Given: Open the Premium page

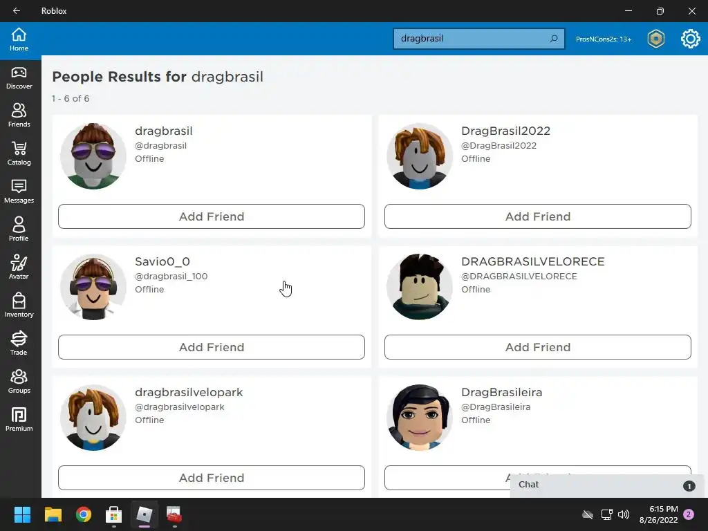Looking at the screenshot, I should tap(19, 420).
